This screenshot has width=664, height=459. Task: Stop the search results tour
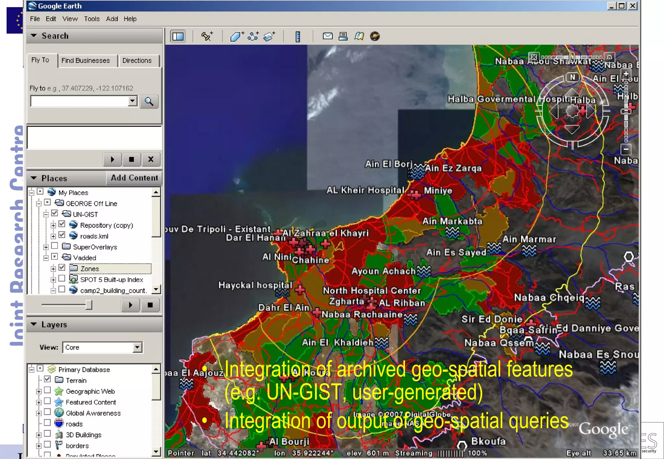(x=131, y=159)
